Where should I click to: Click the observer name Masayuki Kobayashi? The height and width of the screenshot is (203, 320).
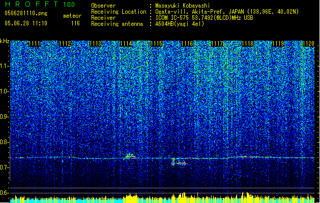tap(183, 6)
